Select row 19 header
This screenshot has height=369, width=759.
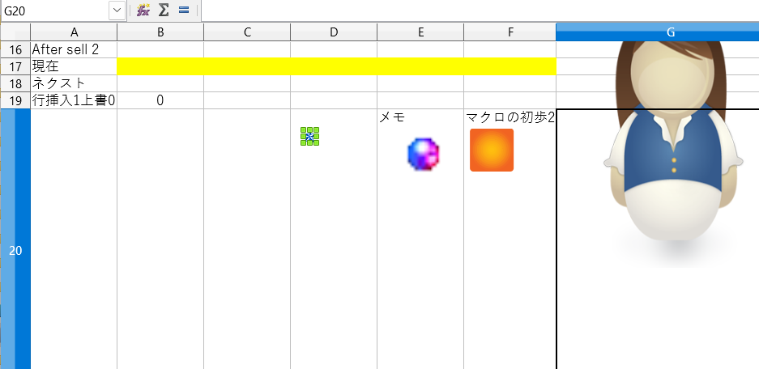pyautogui.click(x=15, y=100)
